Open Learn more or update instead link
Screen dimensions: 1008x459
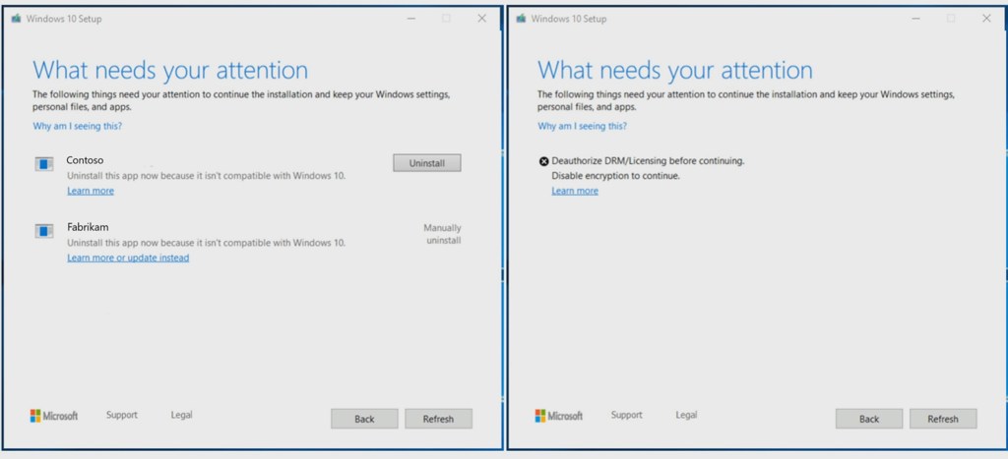point(128,258)
